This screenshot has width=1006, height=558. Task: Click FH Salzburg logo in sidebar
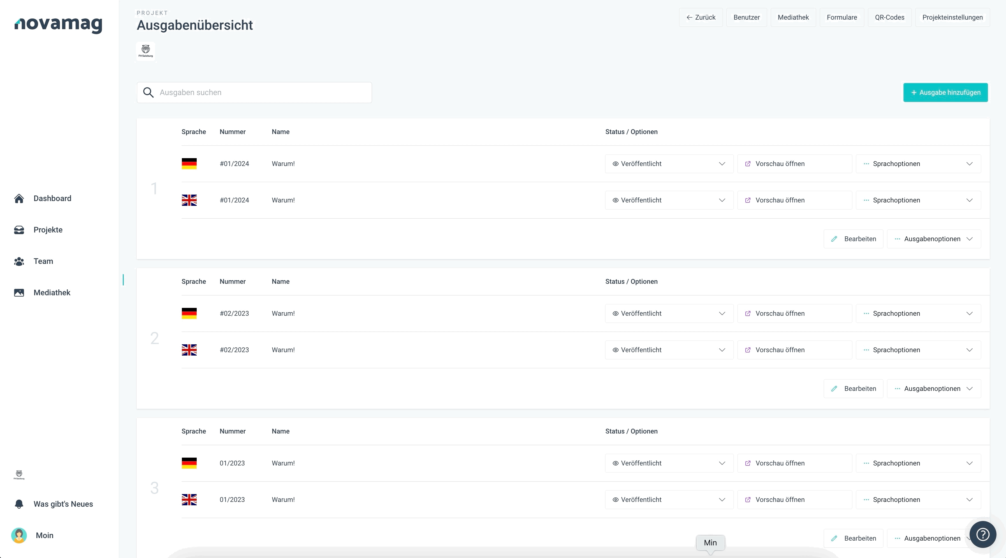(19, 475)
